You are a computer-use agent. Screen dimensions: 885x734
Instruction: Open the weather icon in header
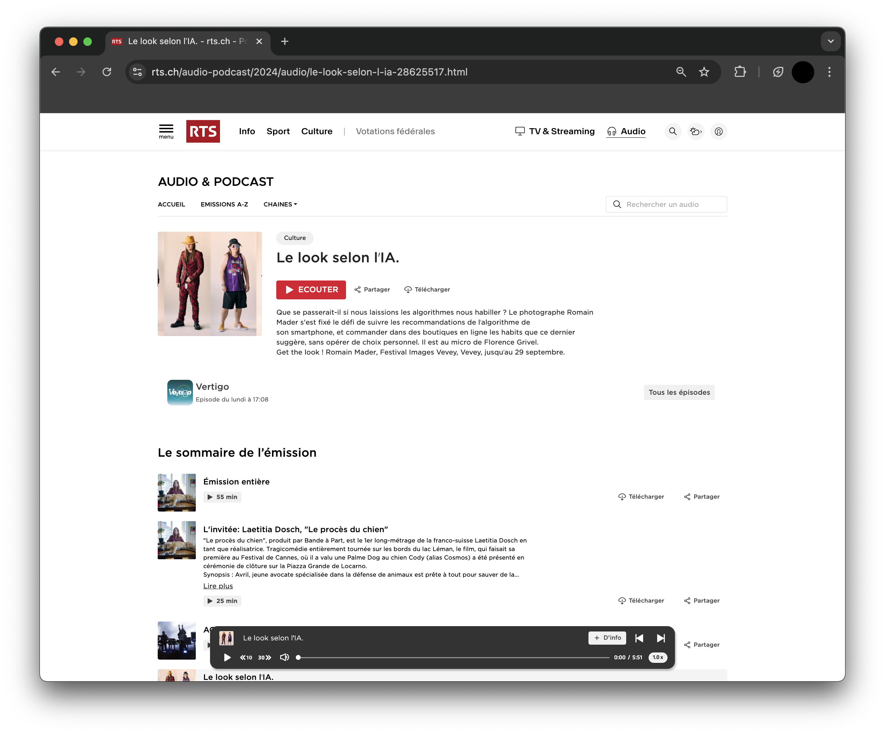(696, 131)
